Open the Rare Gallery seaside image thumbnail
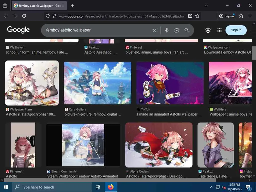 tap(97, 83)
